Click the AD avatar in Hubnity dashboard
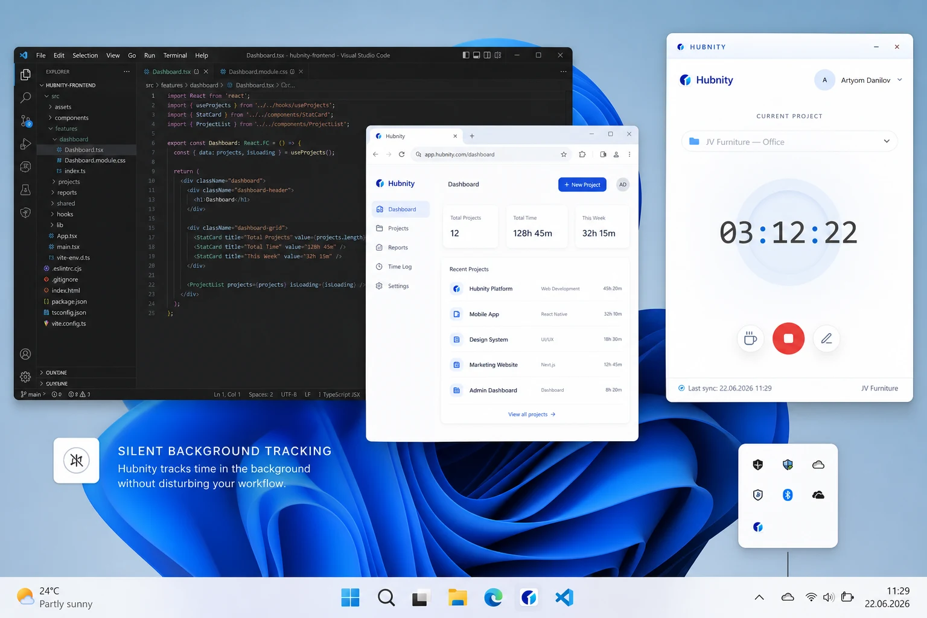 click(x=623, y=185)
